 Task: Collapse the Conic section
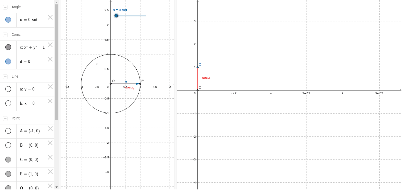[x=5, y=34]
